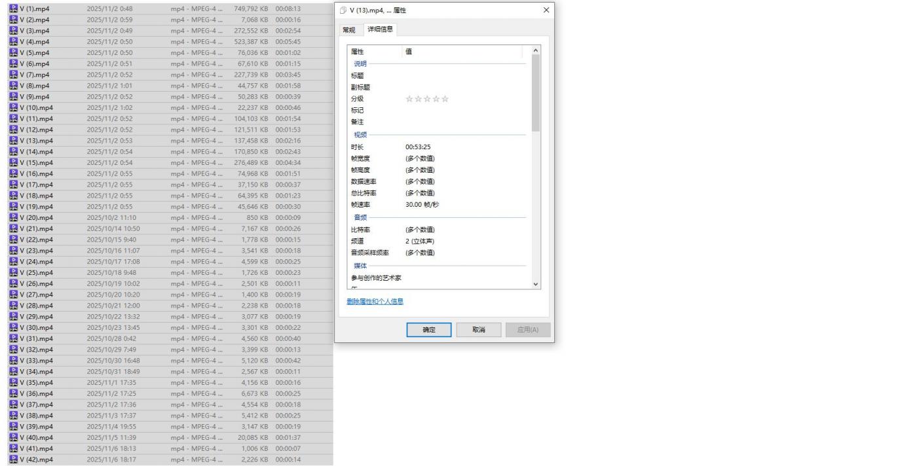Click the properties dialog title bar icon
898x466 pixels.
tap(343, 11)
